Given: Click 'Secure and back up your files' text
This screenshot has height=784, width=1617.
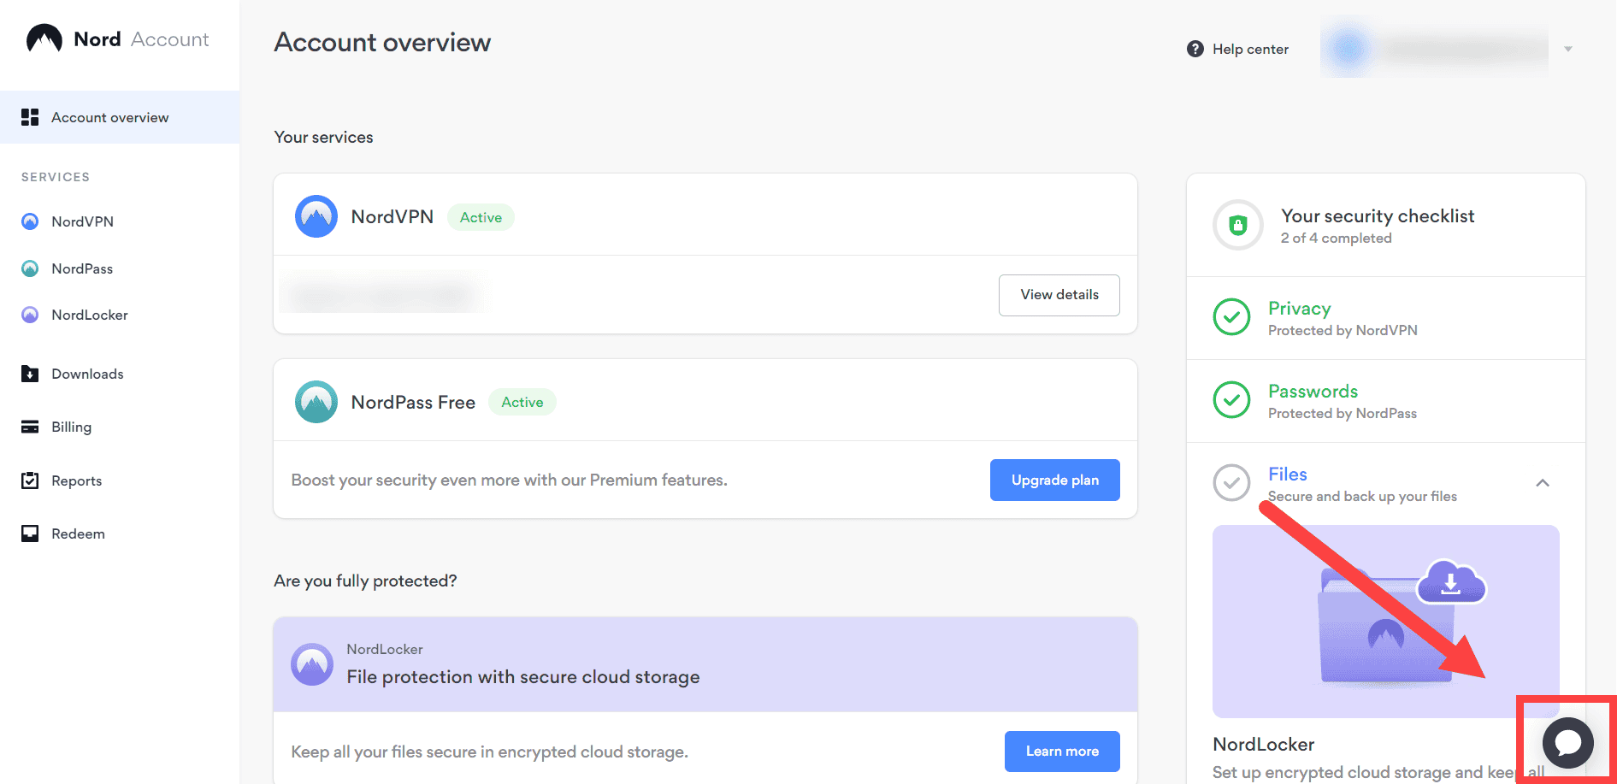Looking at the screenshot, I should click(x=1362, y=497).
